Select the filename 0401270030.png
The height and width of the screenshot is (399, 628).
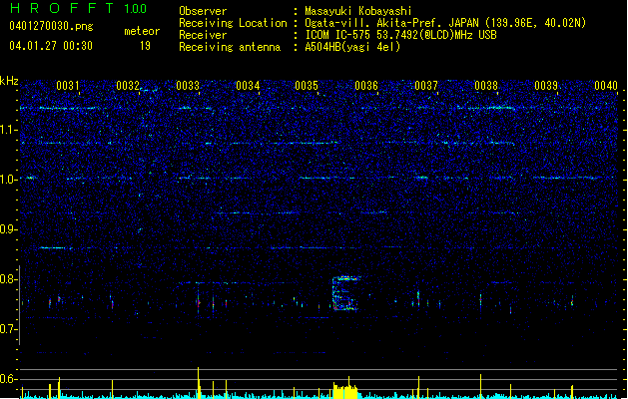coord(51,26)
